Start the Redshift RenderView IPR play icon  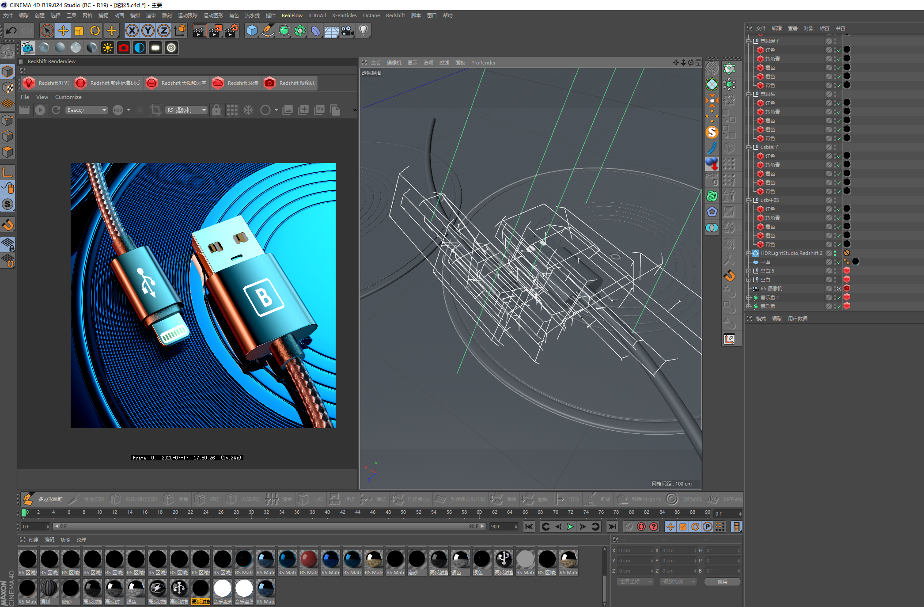tap(40, 110)
